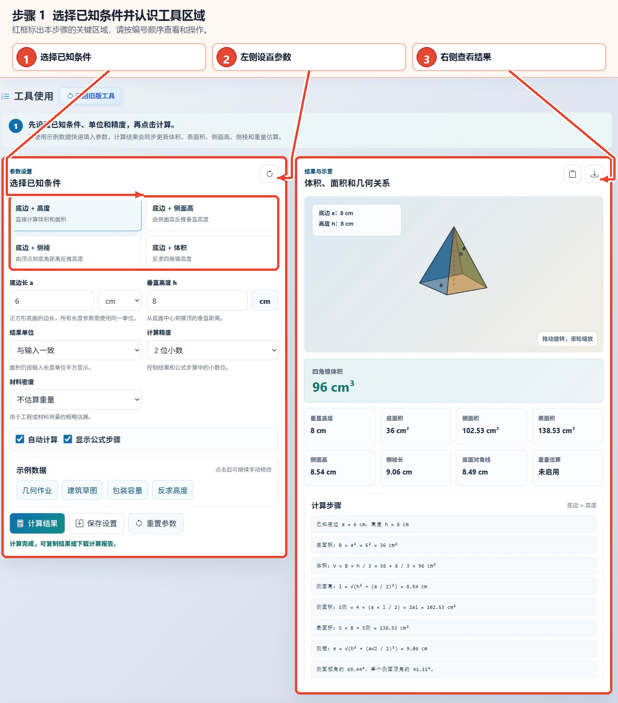
Task: Apply the 反求高度 example
Action: pyautogui.click(x=173, y=490)
